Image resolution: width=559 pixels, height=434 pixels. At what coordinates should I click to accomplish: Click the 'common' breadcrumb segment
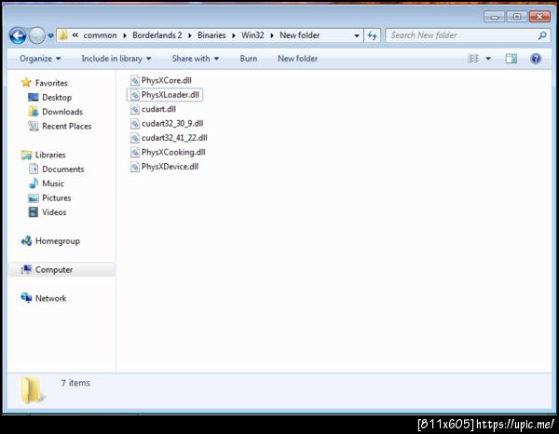(100, 35)
